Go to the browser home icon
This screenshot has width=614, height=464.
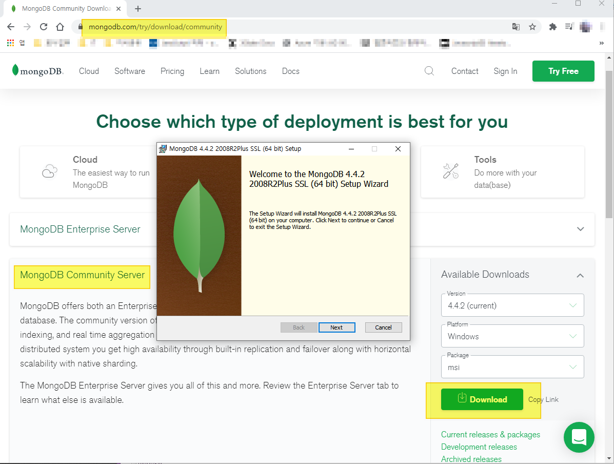click(x=60, y=27)
